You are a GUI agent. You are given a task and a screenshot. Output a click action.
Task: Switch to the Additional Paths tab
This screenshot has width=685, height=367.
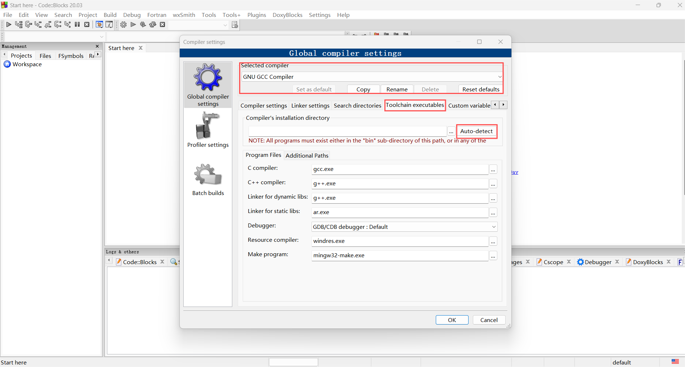(306, 155)
